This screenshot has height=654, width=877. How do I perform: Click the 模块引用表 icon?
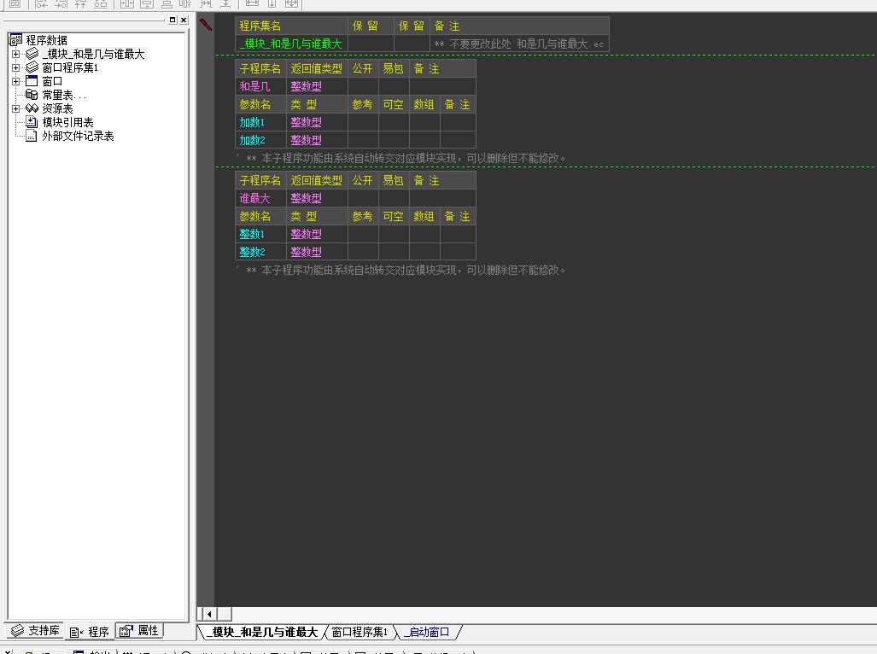click(32, 123)
